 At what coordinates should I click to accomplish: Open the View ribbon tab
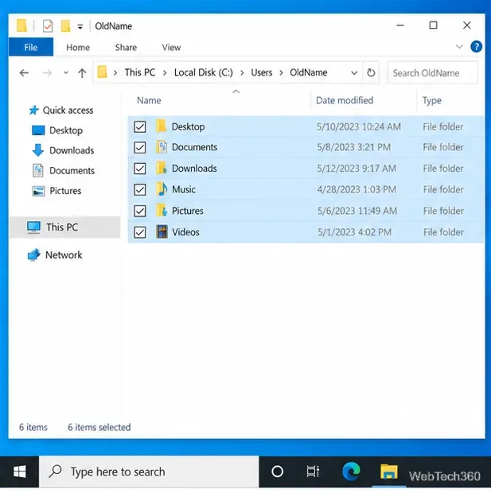(171, 47)
